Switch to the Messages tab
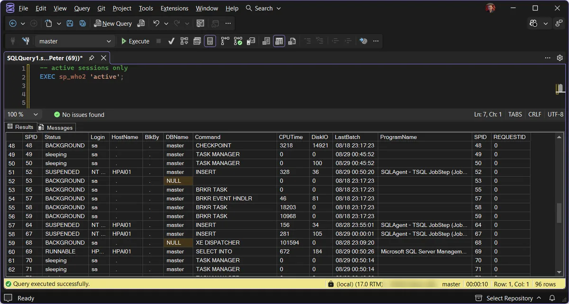This screenshot has width=569, height=304. tap(56, 128)
